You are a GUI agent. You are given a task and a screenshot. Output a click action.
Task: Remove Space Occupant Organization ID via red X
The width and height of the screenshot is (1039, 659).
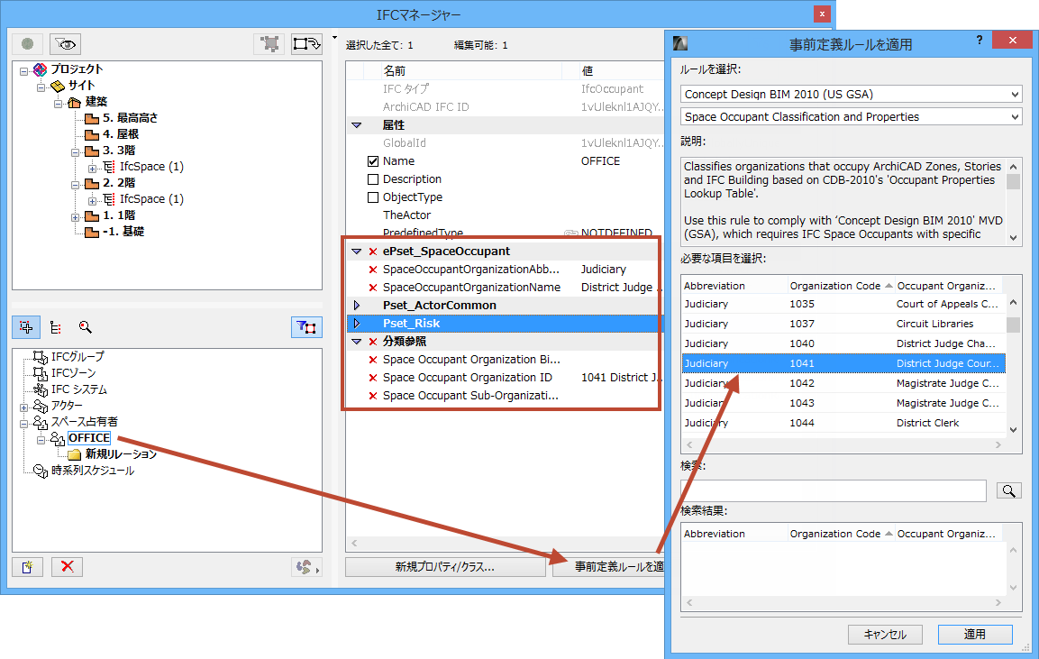pos(373,378)
